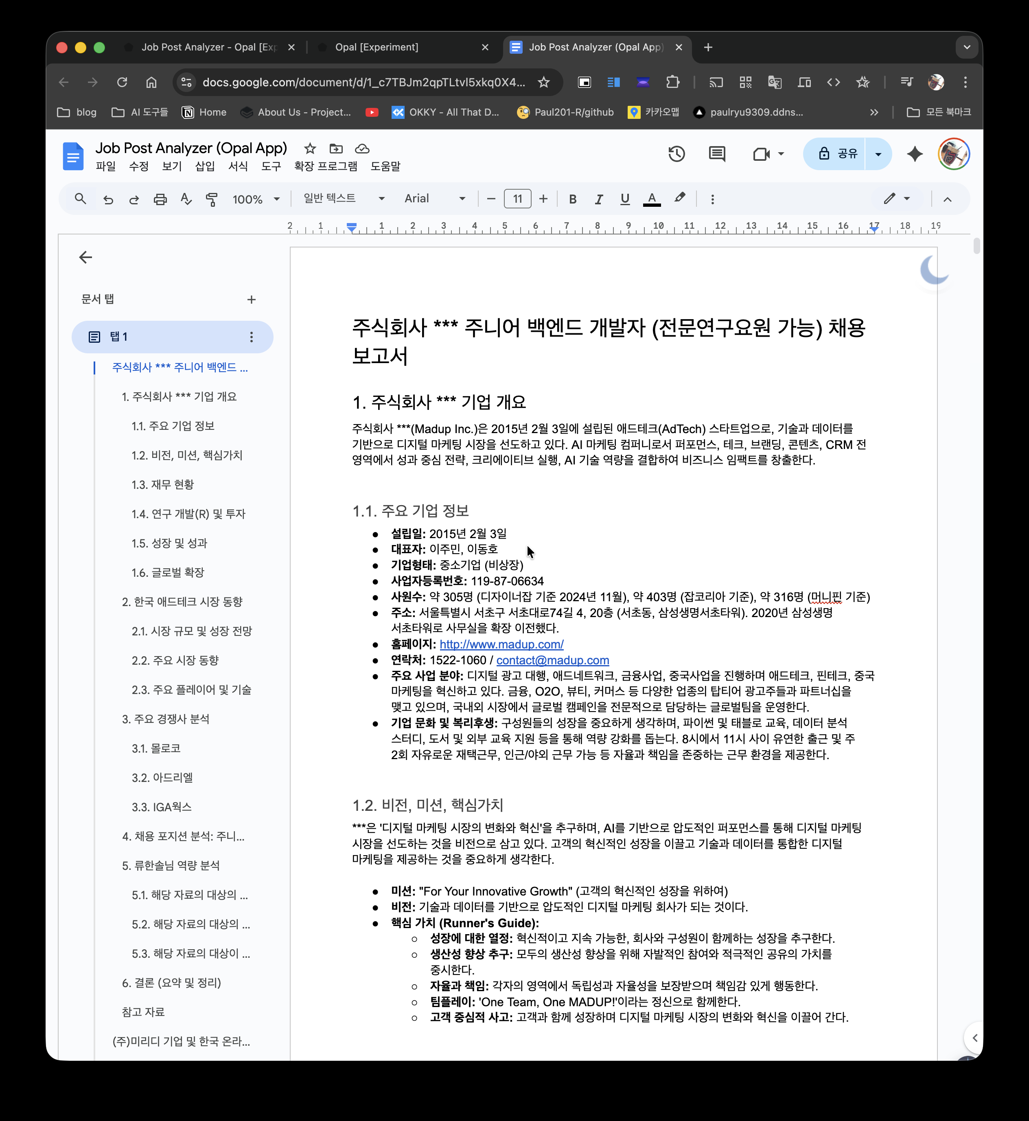Open the 확장 프로그램 menu
Viewport: 1029px width, 1121px height.
point(325,166)
